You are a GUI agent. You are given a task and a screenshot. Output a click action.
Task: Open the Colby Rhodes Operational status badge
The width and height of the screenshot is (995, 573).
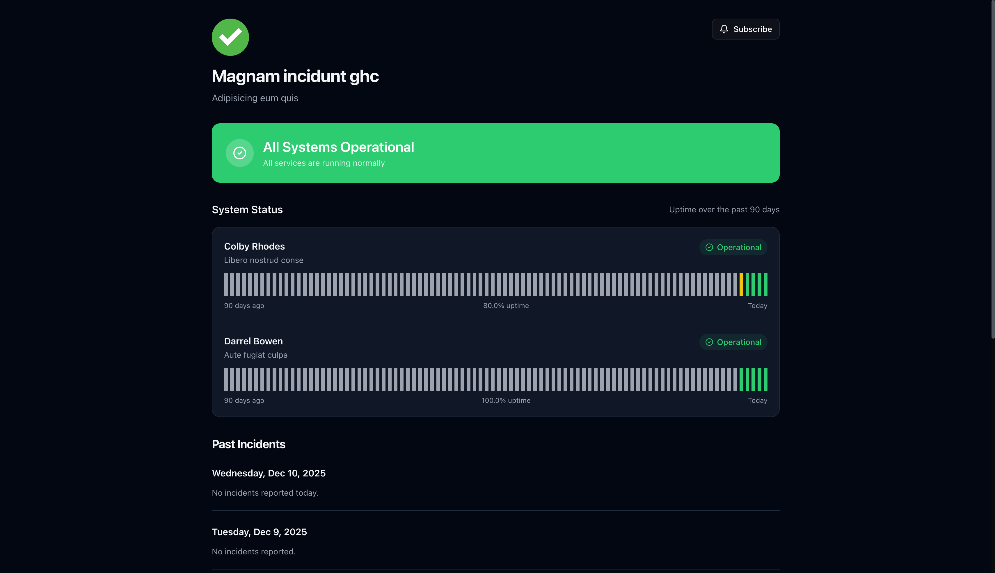click(733, 247)
